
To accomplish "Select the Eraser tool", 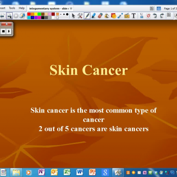I will pyautogui.click(x=100, y=16).
